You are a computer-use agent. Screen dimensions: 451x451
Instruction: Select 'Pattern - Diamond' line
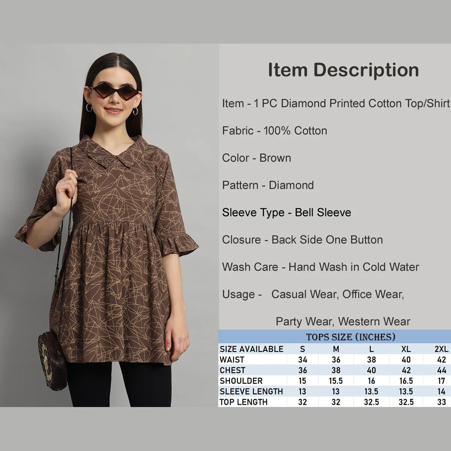268,185
